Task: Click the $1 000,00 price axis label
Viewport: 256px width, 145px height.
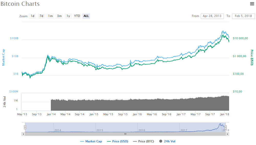Action: (240, 56)
